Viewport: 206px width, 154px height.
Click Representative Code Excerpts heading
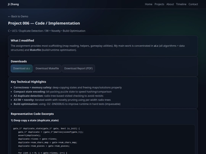32,114
